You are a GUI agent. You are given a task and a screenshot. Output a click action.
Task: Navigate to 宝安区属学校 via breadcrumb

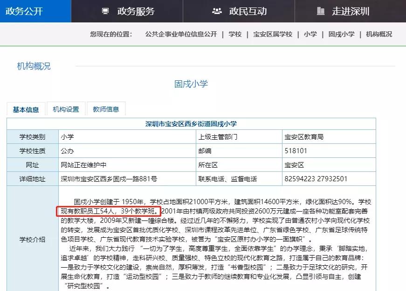[272, 34]
